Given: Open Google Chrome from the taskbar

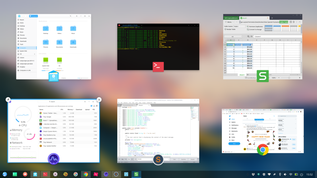Looking at the screenshot, I should coord(86,174).
